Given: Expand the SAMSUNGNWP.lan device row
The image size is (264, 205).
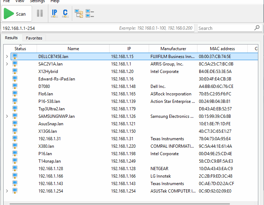Looking at the screenshot, I should [7, 116].
